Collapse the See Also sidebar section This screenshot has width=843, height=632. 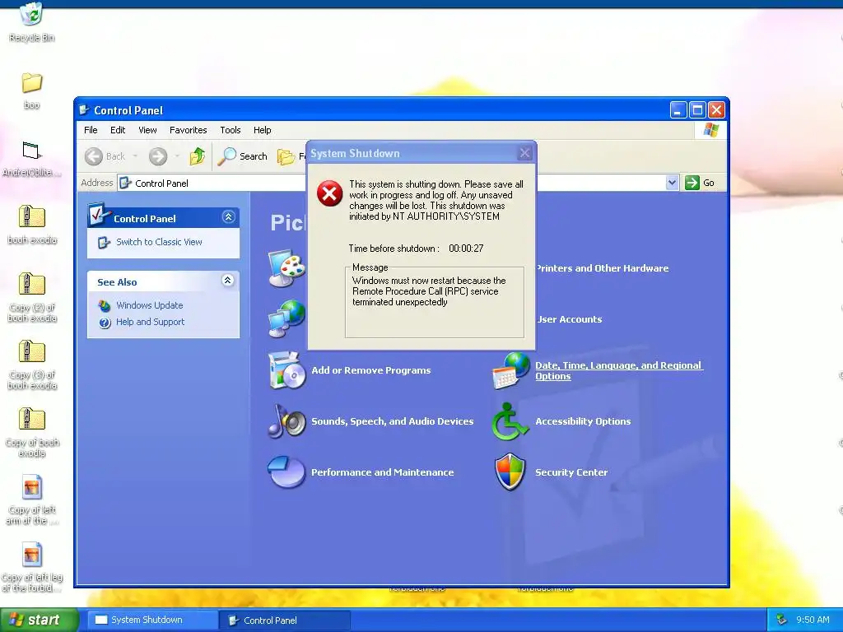[x=228, y=280]
